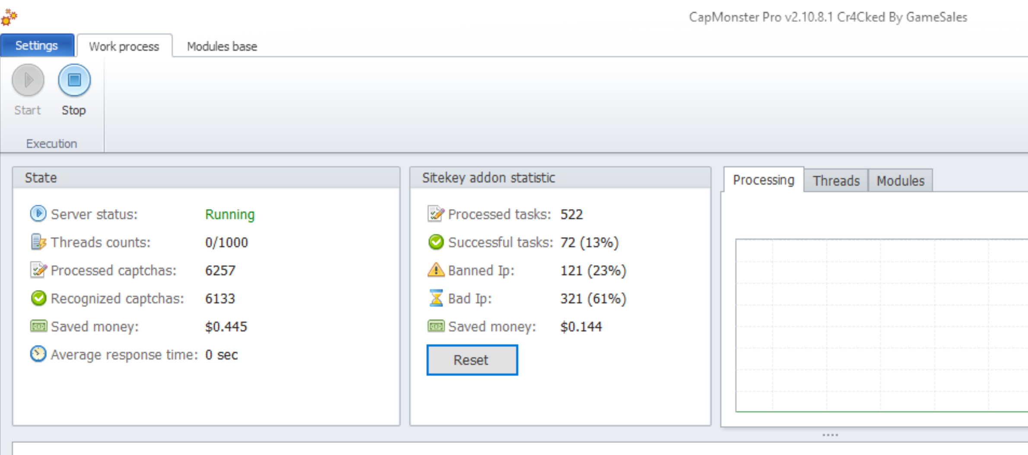Viewport: 1028px width, 455px height.
Task: Click the 522 processed tasks value
Action: pos(571,215)
